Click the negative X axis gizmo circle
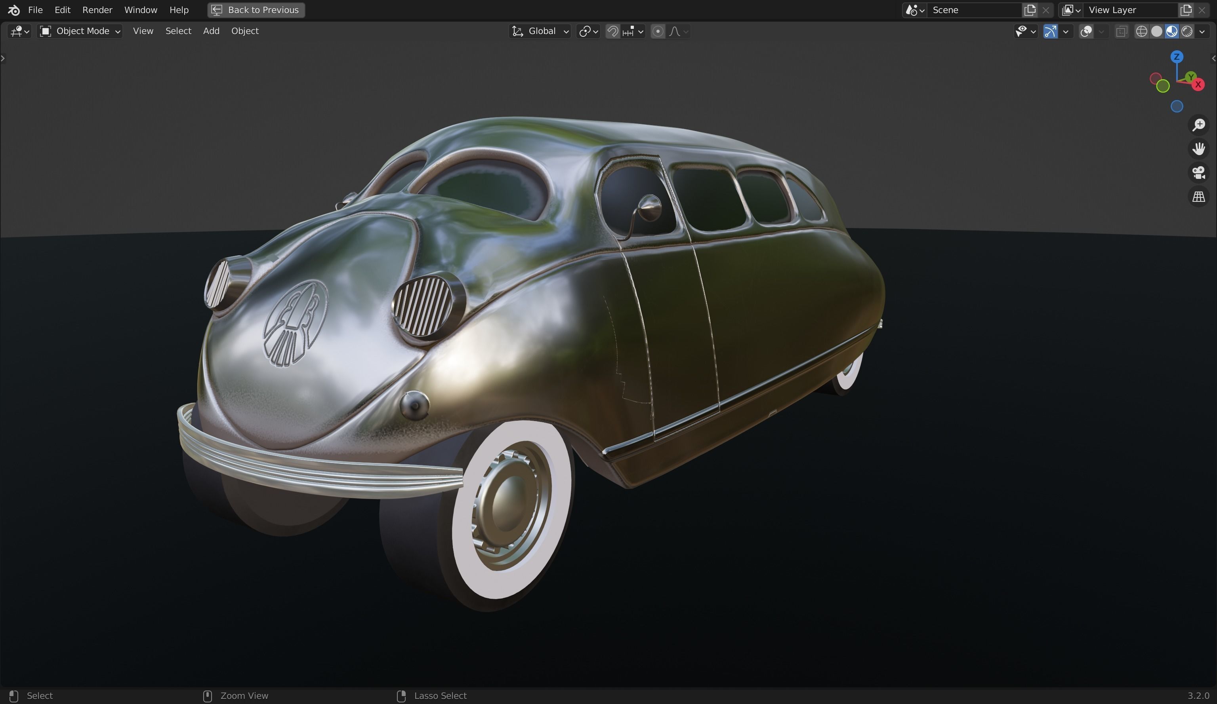 click(1155, 78)
